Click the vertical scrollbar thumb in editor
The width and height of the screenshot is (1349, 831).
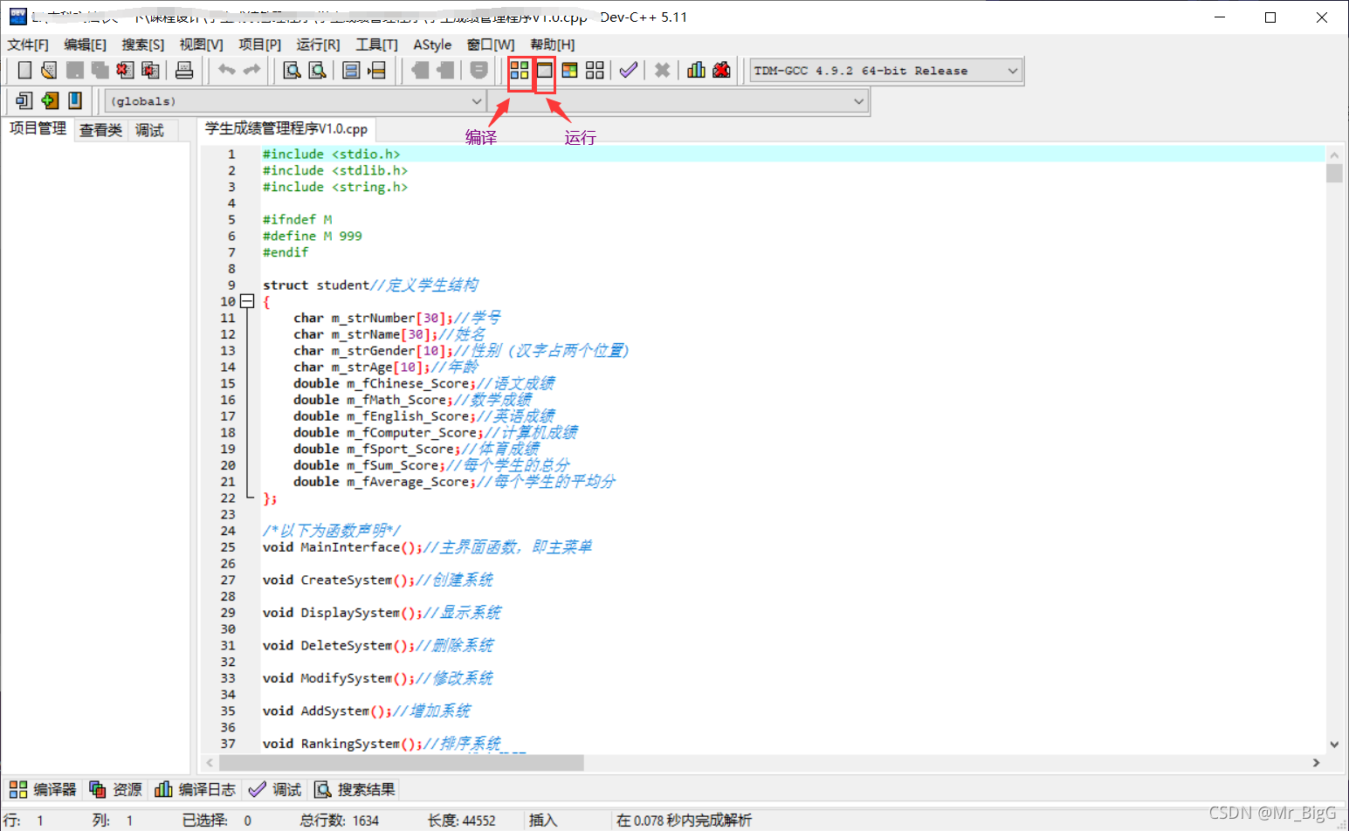point(1334,173)
